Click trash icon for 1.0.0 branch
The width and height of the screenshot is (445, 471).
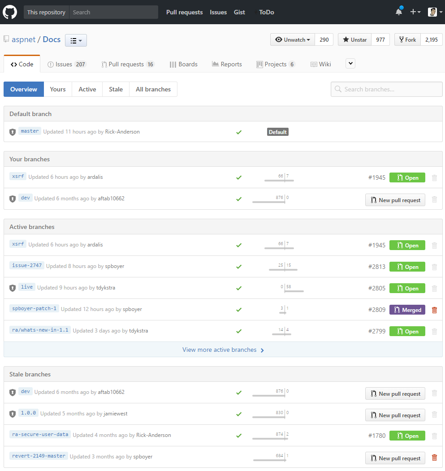click(x=434, y=415)
